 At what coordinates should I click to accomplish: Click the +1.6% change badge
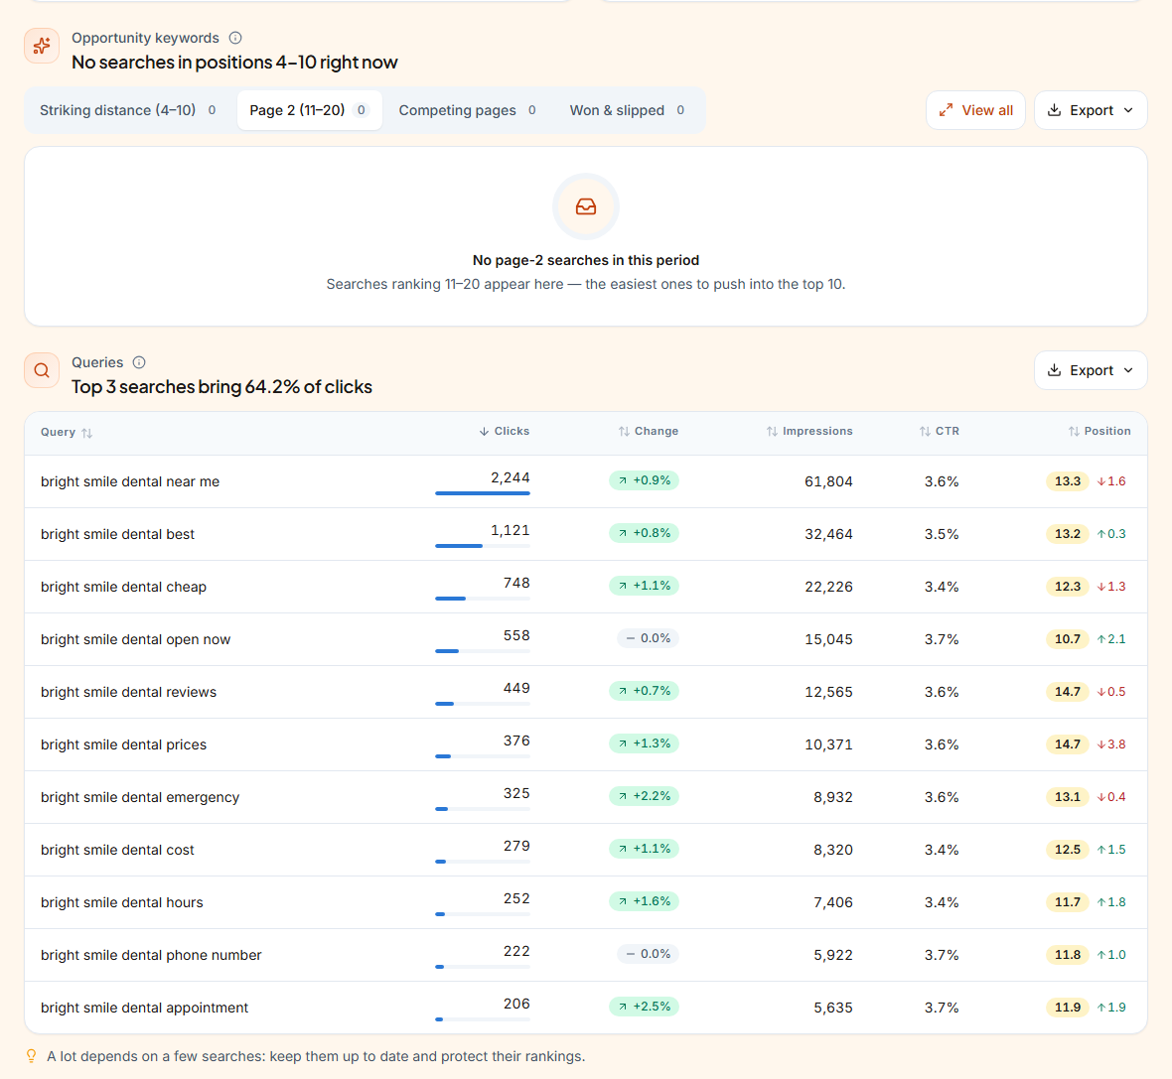point(644,901)
